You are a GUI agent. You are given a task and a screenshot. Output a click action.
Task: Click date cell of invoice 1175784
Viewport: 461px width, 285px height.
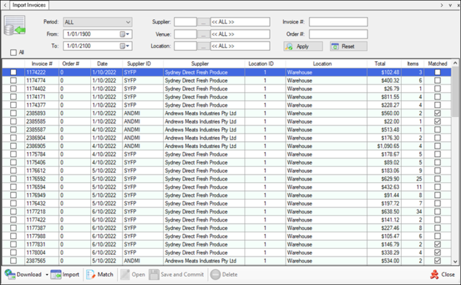tap(106, 154)
